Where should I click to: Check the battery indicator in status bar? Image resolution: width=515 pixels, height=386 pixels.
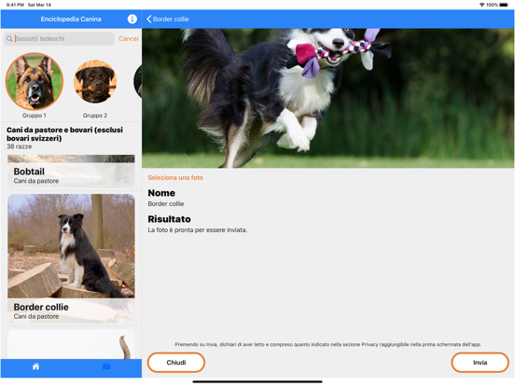click(x=504, y=5)
